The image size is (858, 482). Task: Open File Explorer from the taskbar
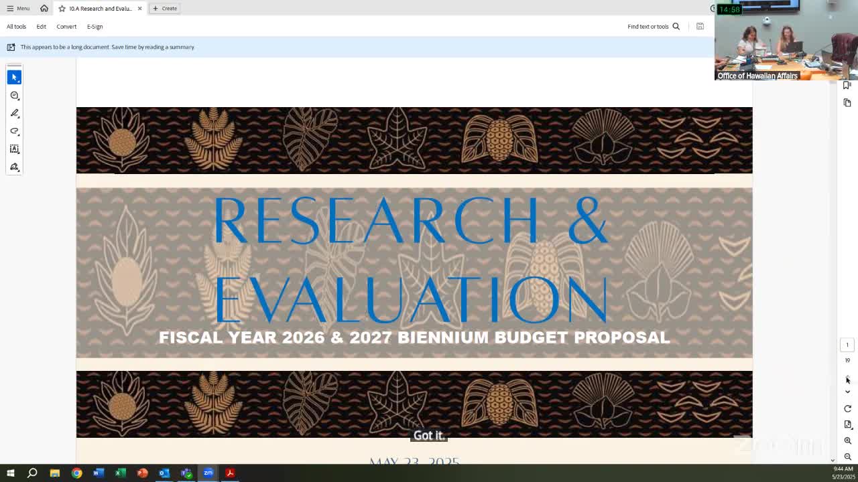pyautogui.click(x=55, y=473)
